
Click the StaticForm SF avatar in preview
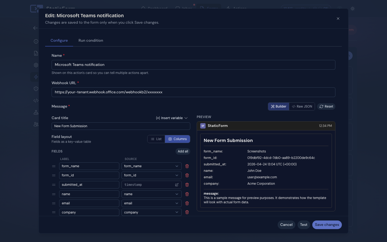[x=203, y=126]
